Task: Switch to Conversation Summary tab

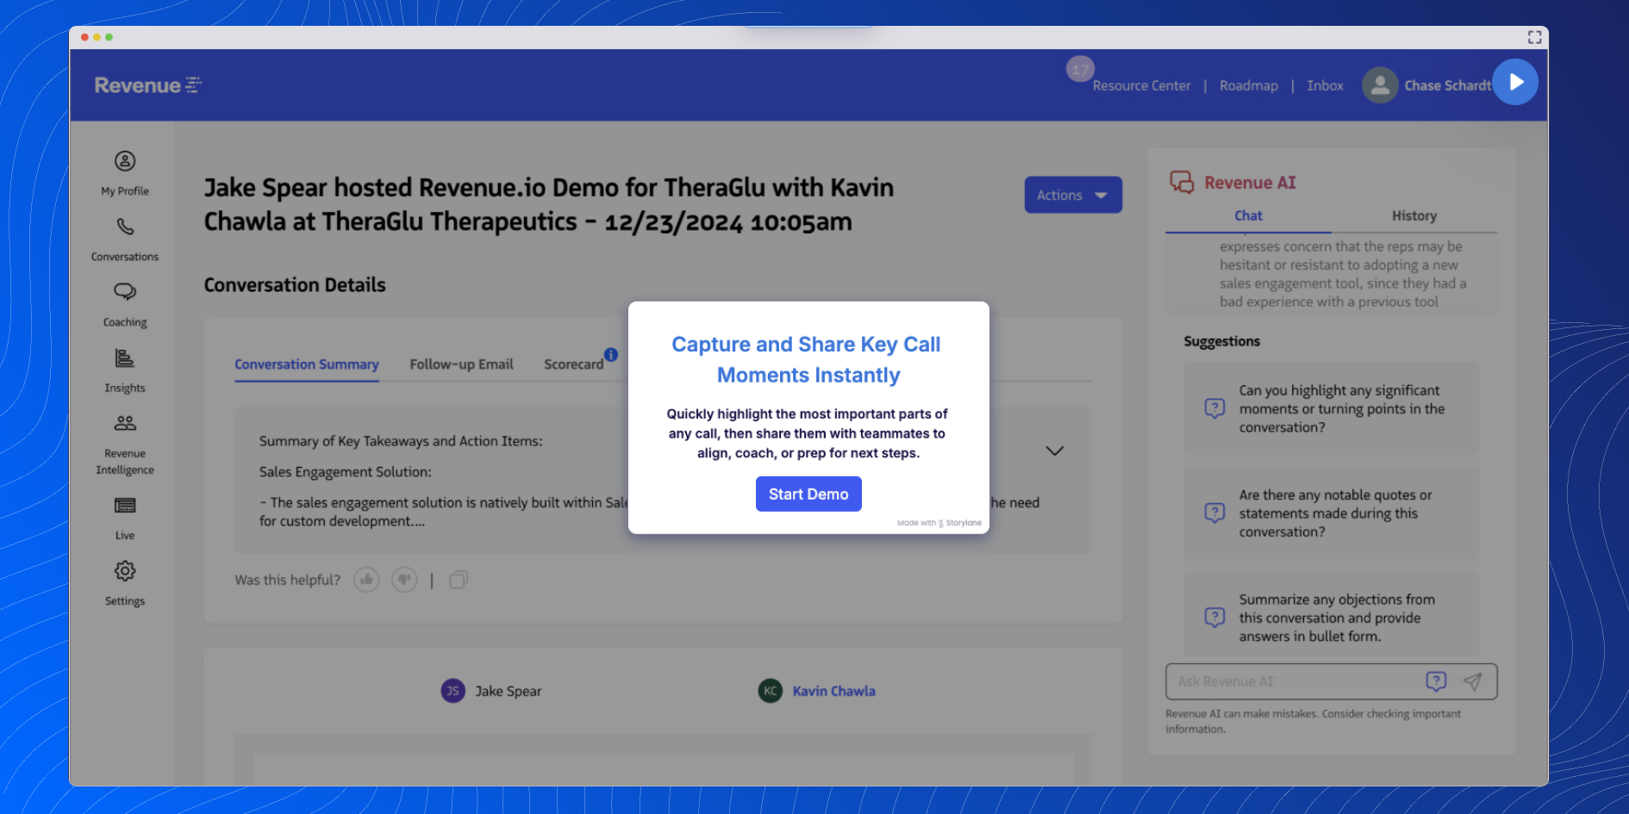Action: click(x=307, y=364)
